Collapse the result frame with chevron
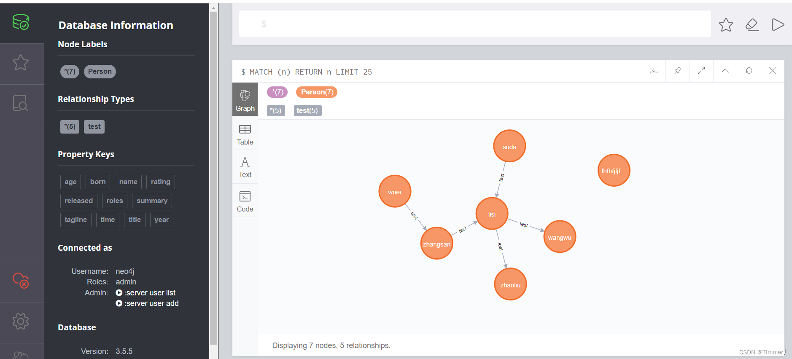 725,71
